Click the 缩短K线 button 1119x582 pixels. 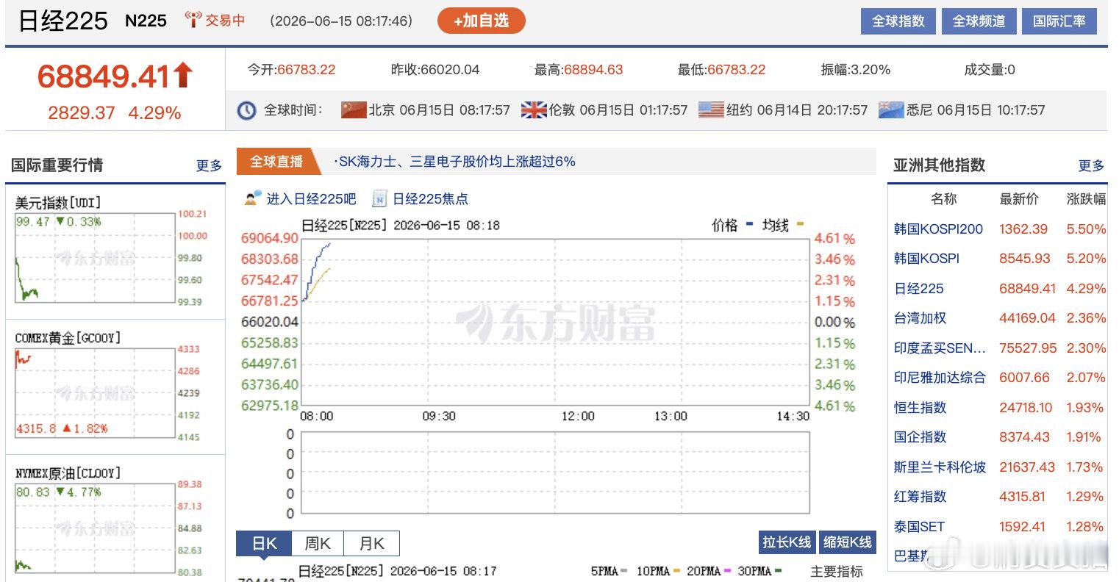(x=847, y=542)
